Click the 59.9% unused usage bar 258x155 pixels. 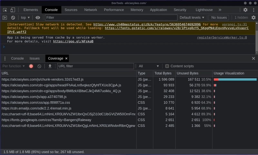coord(215,85)
